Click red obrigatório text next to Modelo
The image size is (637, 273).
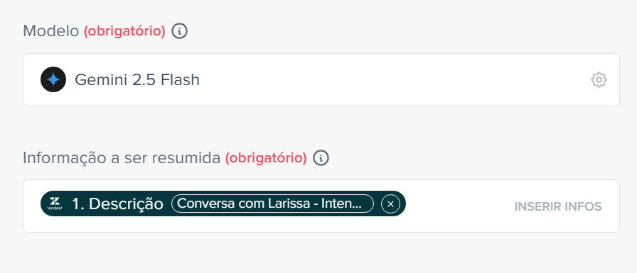[x=124, y=31]
